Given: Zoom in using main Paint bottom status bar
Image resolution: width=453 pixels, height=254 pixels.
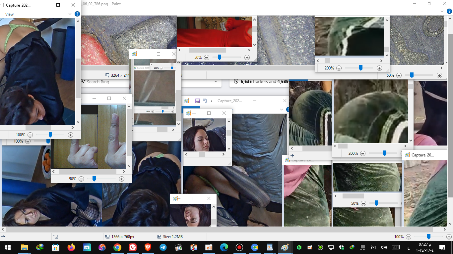Looking at the screenshot, I should pyautogui.click(x=449, y=237).
